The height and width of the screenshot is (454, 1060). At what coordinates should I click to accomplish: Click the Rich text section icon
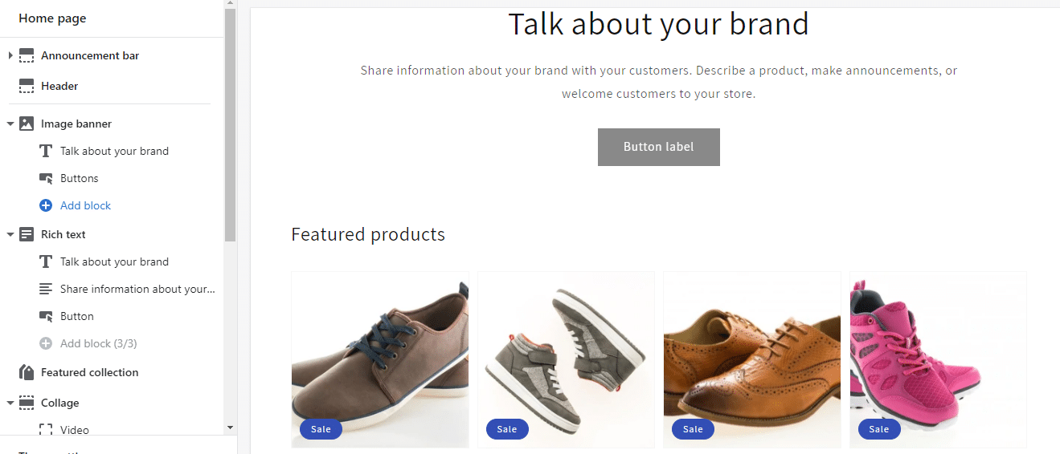point(27,234)
